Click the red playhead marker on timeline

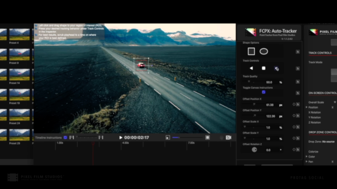point(93,144)
